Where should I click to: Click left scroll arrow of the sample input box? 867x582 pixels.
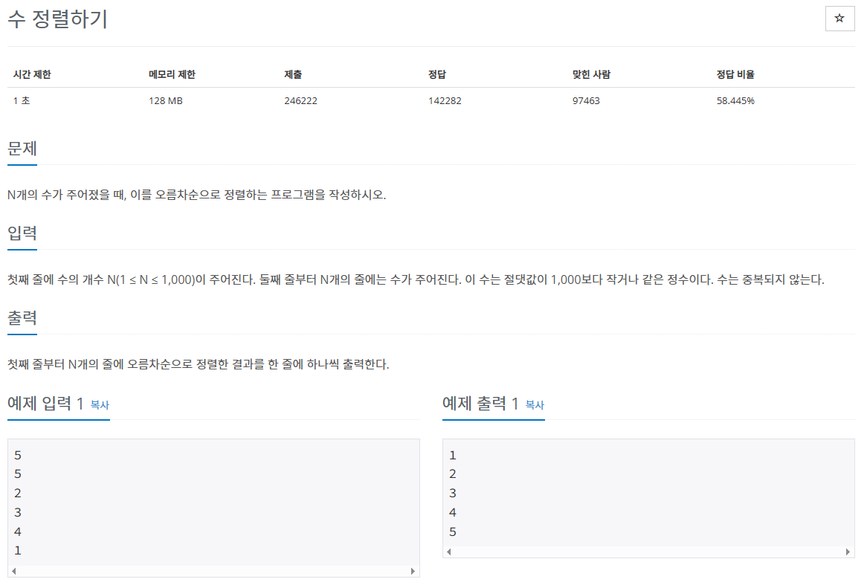click(14, 571)
